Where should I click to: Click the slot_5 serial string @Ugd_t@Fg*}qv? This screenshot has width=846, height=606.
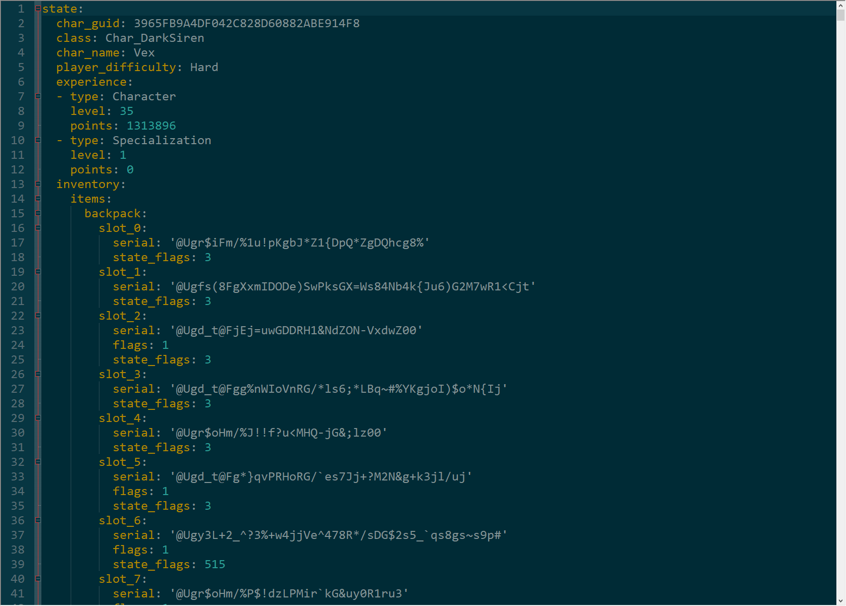pyautogui.click(x=321, y=476)
